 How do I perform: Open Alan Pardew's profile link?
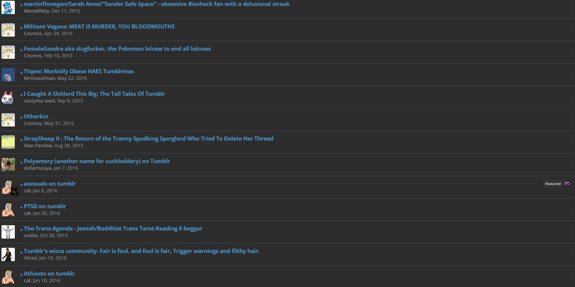point(38,146)
